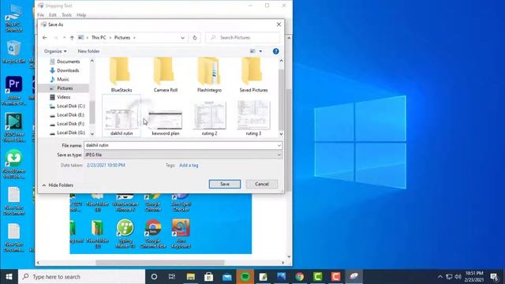The width and height of the screenshot is (505, 284).
Task: Switch to Snipping Tool taskbar icon
Action: click(354, 277)
